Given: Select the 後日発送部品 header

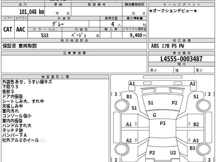Looking at the screenshot, I should click(74, 40).
